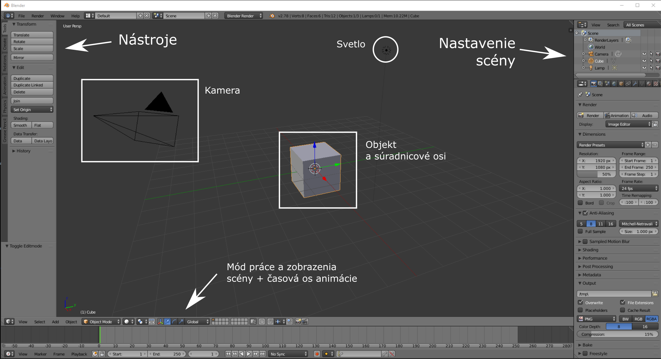Open the PNG file format dropdown

pos(597,319)
